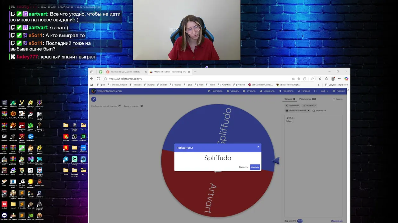
Task: Click the Сортировать sort button
Action: (x=309, y=105)
